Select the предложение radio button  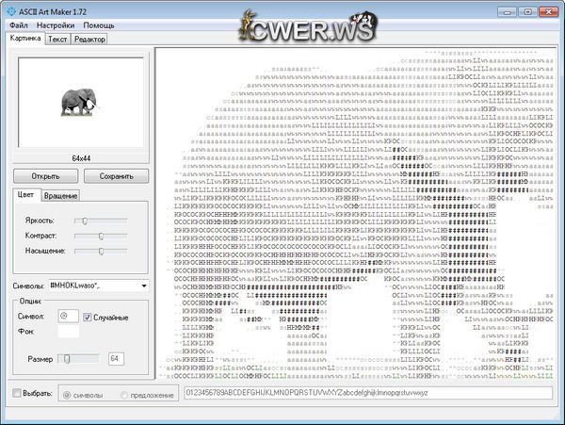[x=124, y=395]
